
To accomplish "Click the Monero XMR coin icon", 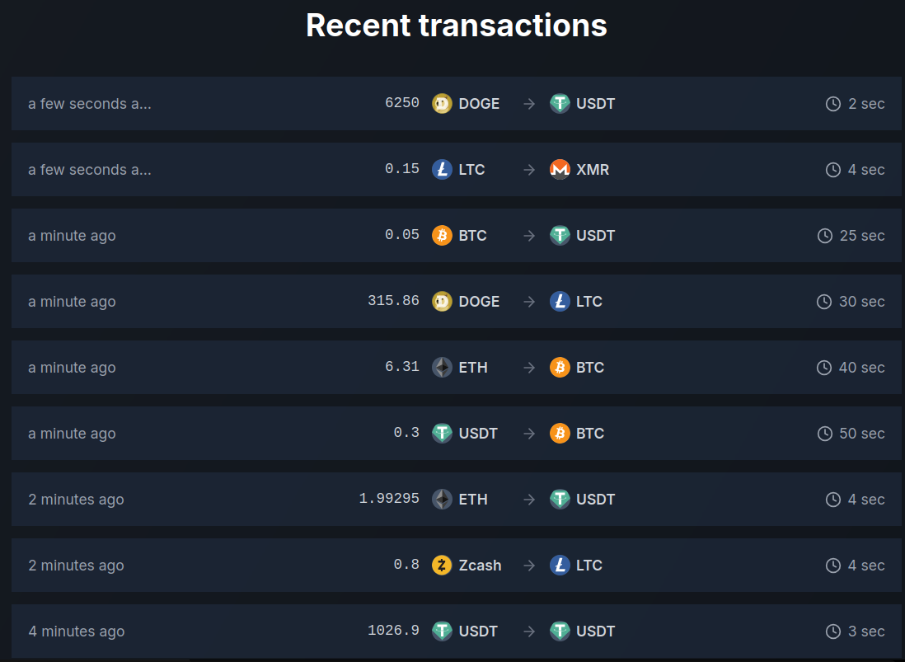I will 560,170.
